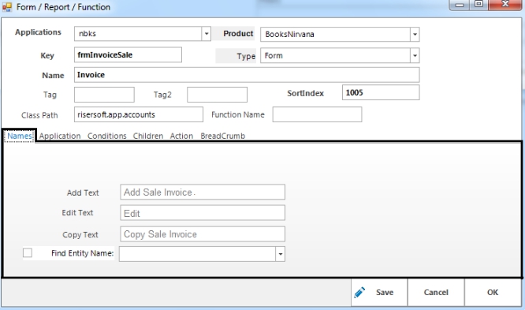Open the Applications dropdown arrow

(x=207, y=34)
